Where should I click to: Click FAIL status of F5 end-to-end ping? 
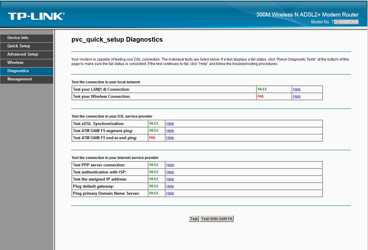point(152,138)
